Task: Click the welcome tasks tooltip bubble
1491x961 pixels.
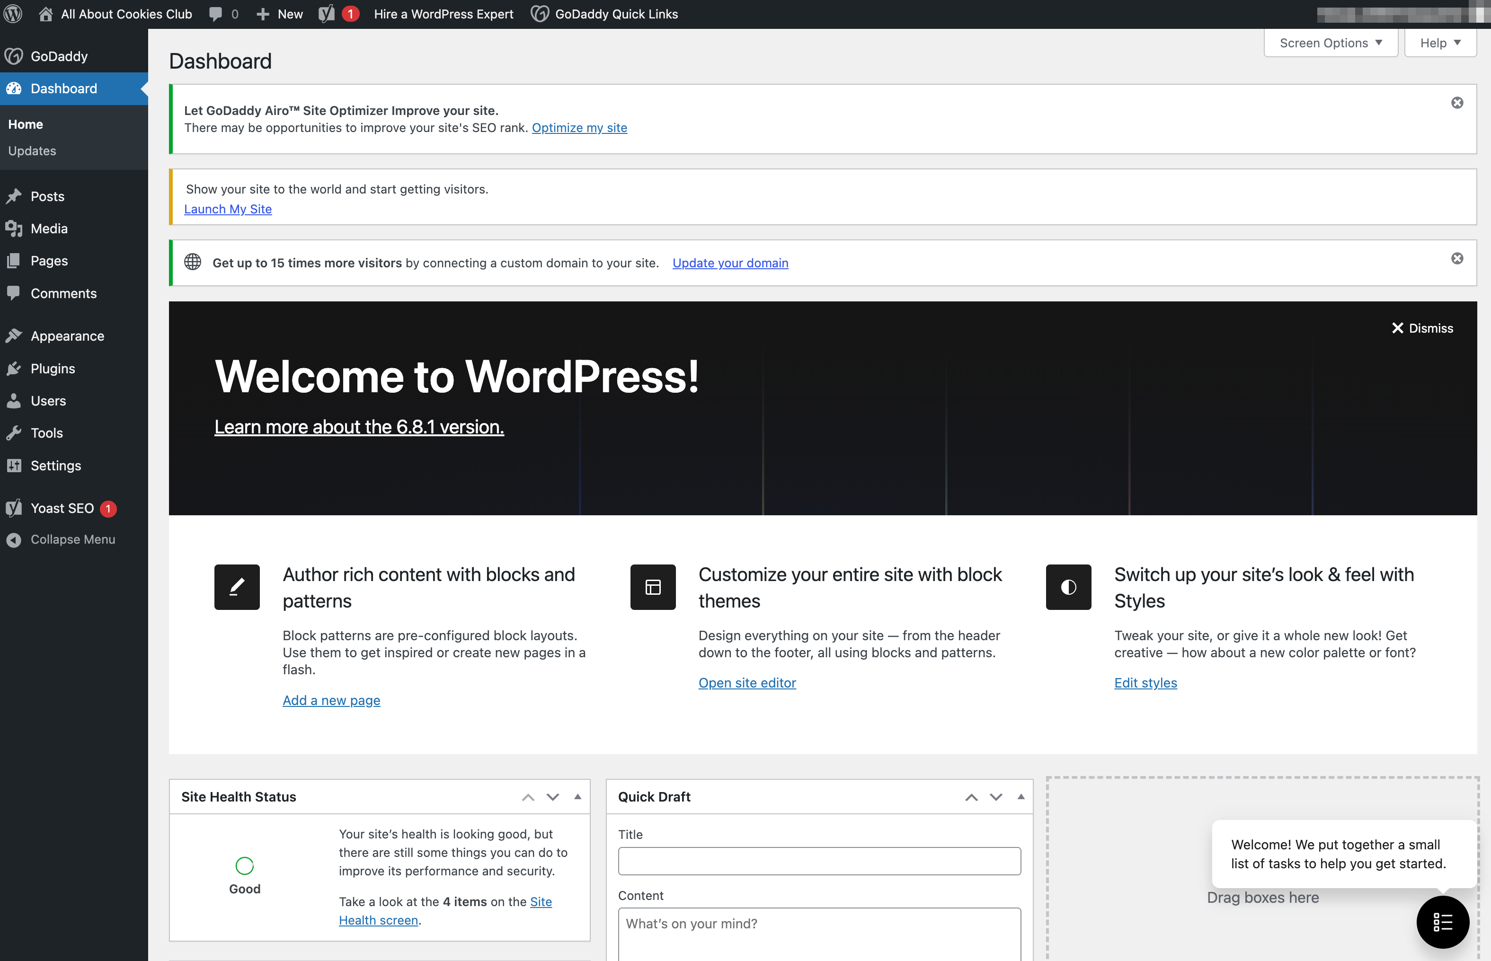Action: coord(1344,854)
